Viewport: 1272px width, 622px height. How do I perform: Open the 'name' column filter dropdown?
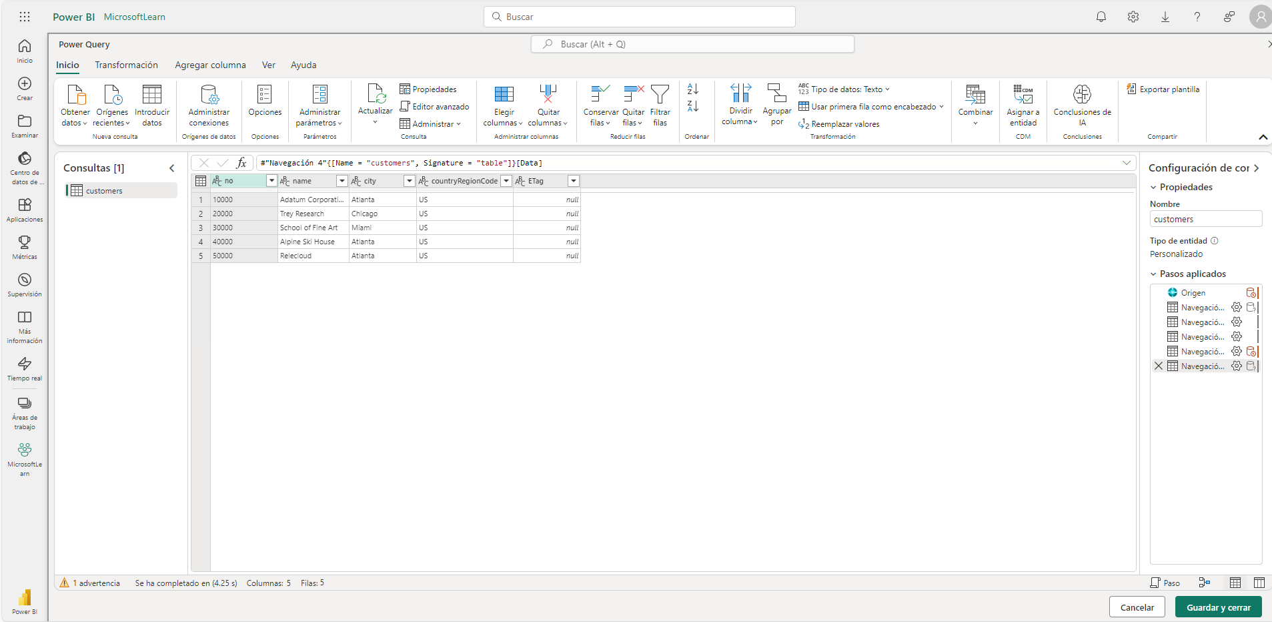pyautogui.click(x=342, y=181)
